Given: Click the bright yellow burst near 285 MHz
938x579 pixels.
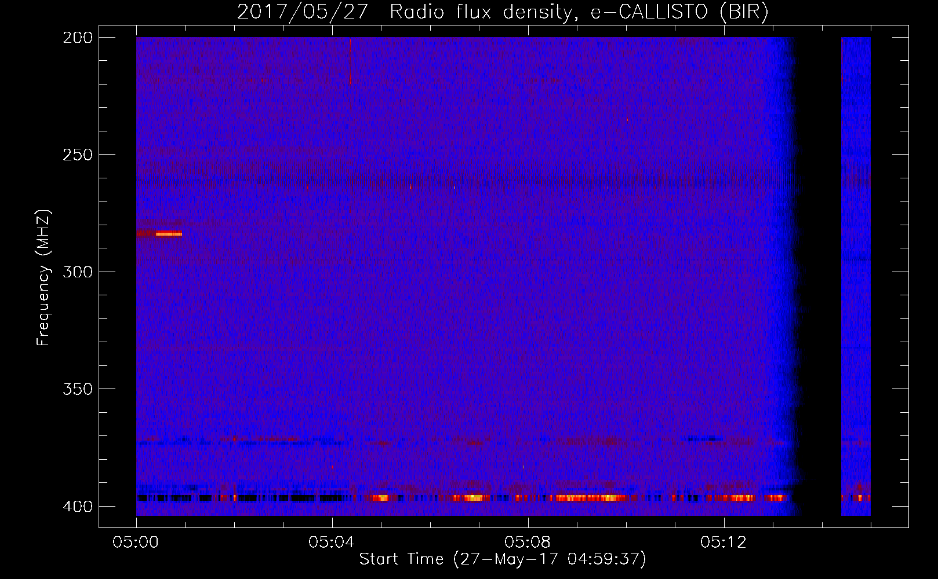Looking at the screenshot, I should pos(169,234).
